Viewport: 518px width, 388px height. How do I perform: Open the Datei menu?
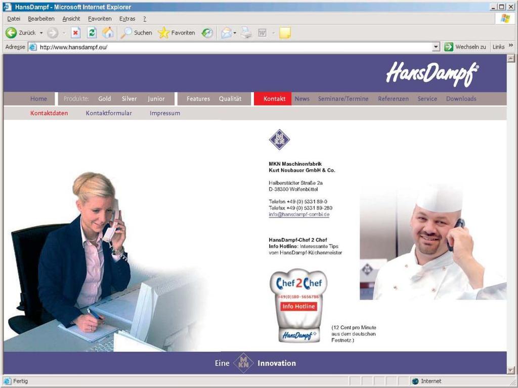[14, 19]
